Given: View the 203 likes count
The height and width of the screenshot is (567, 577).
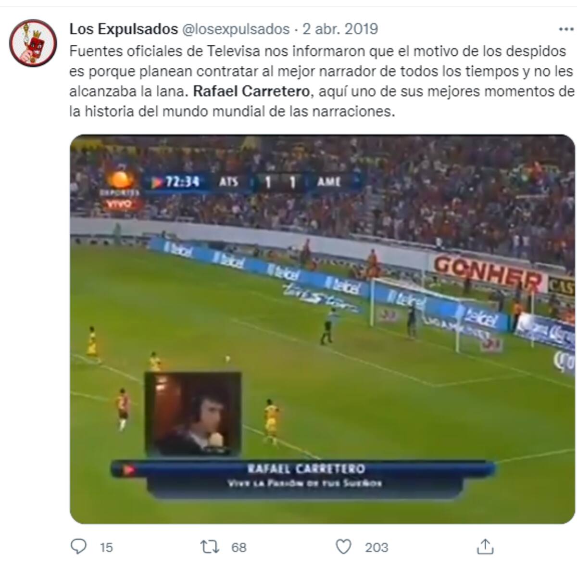Looking at the screenshot, I should click(x=376, y=547).
